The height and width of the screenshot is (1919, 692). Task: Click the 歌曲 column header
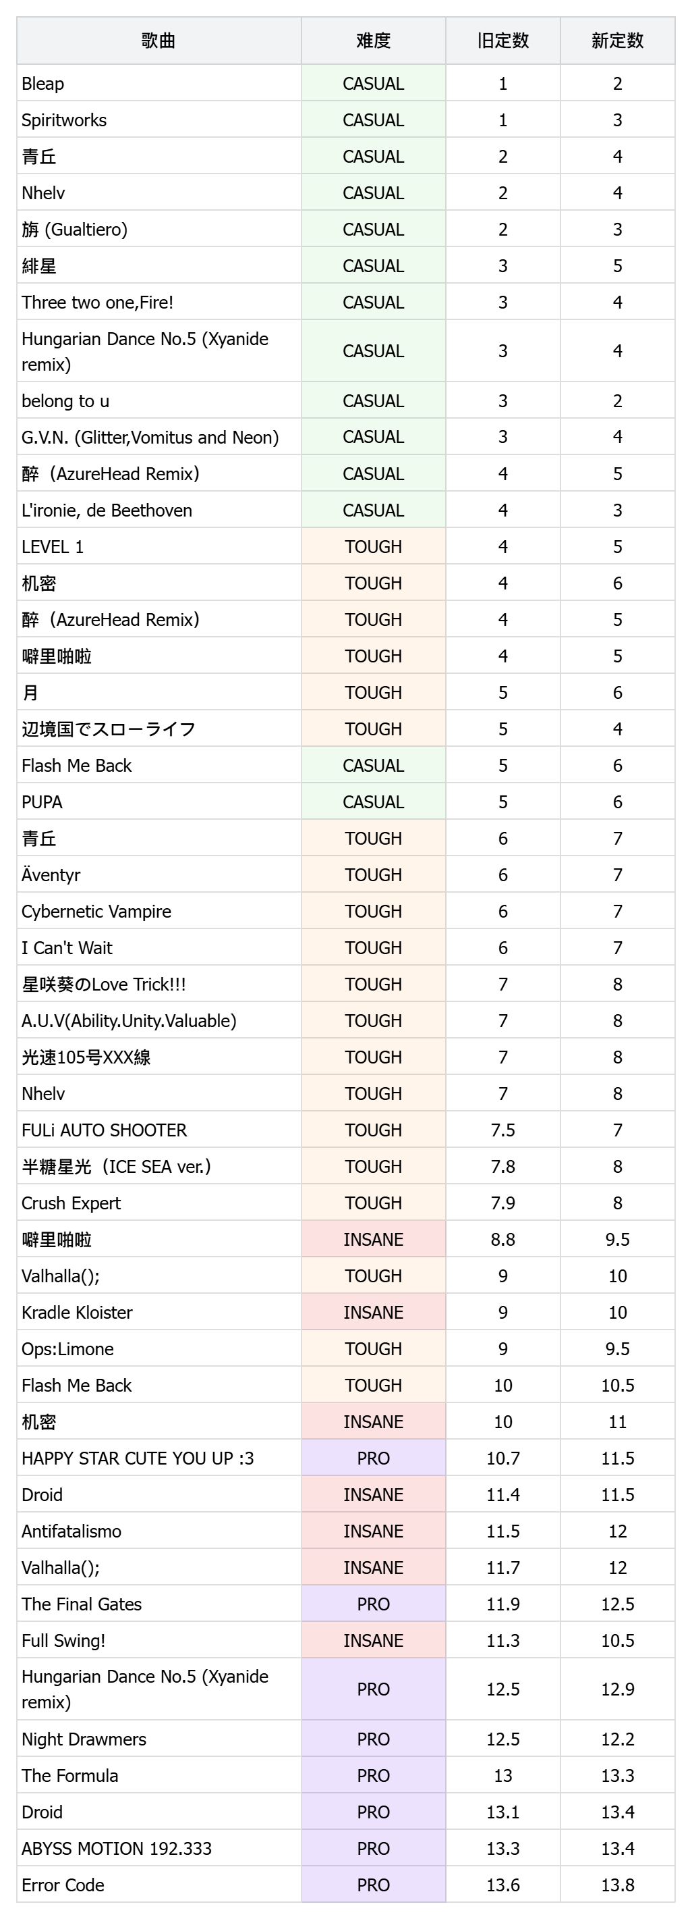[158, 41]
